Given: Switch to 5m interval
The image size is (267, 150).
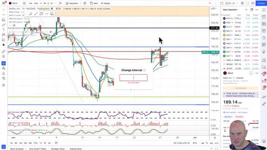Looking at the screenshot, I should coord(30,3).
